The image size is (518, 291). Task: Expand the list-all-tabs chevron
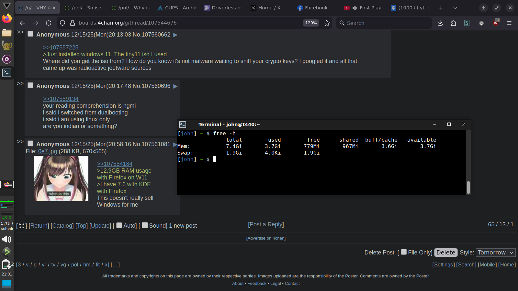click(455, 8)
